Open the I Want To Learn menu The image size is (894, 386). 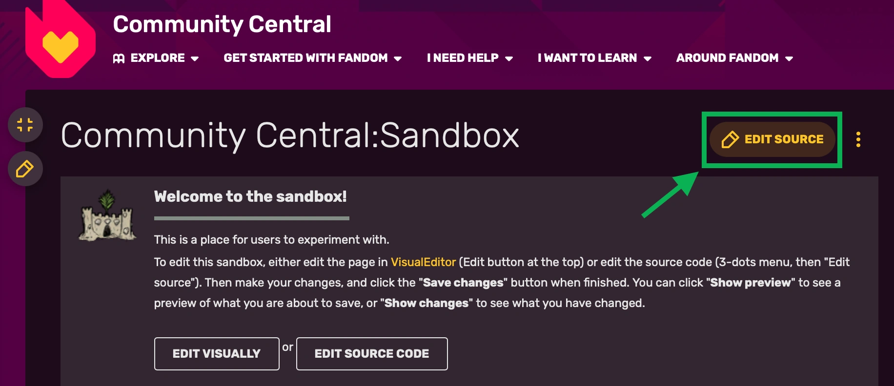(587, 58)
